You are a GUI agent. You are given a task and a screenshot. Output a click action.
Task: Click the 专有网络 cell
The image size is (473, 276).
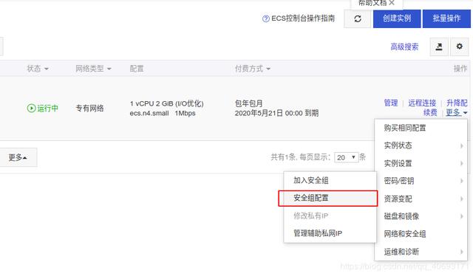(x=89, y=108)
